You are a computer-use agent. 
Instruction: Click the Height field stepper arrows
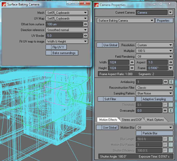(132, 68)
